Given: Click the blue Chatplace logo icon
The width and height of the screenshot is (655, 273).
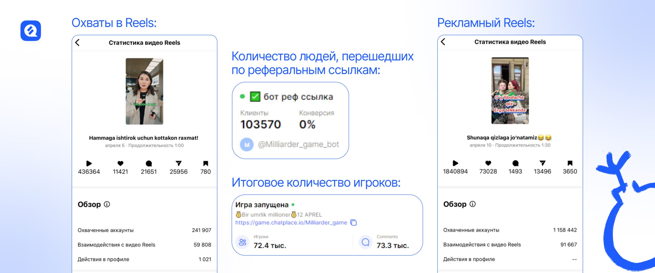Looking at the screenshot, I should [31, 31].
